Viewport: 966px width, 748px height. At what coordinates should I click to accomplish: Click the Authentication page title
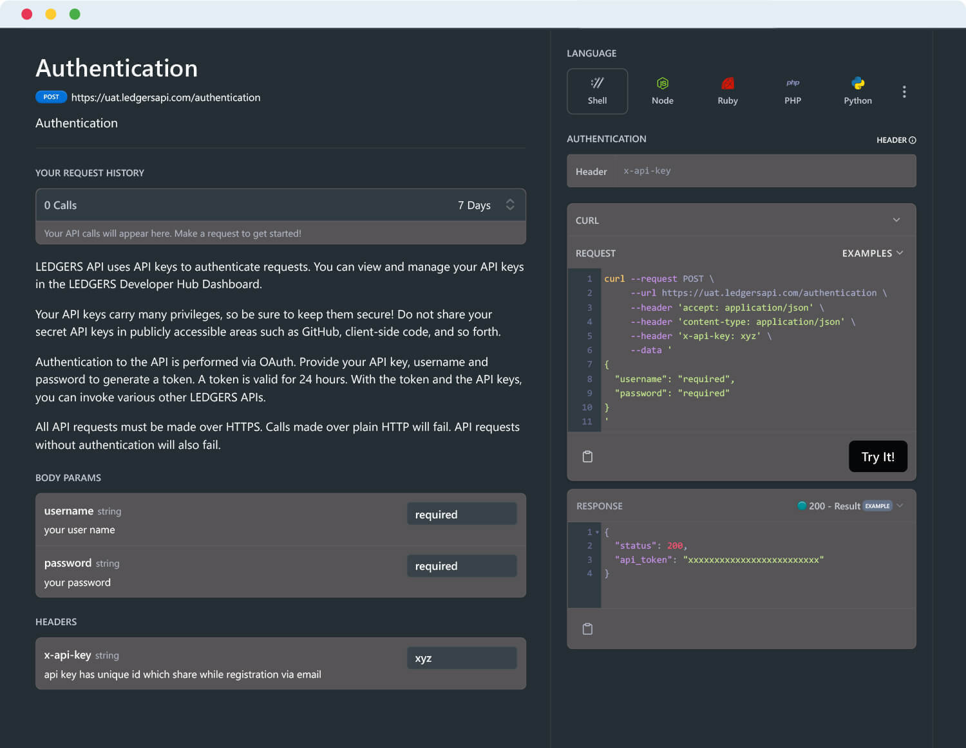pos(117,68)
